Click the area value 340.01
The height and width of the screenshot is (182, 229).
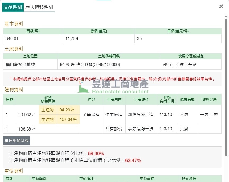(12, 39)
